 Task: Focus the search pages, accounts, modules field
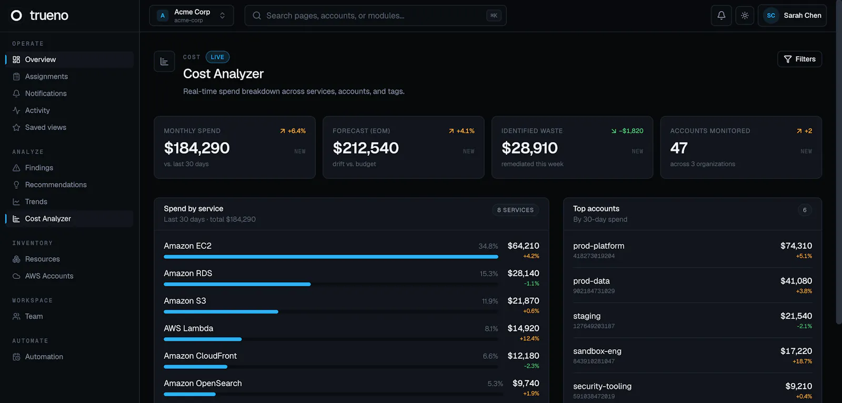click(375, 15)
